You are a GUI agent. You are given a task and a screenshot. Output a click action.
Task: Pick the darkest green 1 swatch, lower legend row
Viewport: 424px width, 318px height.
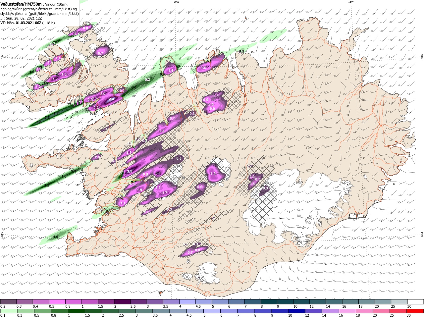tap(77, 311)
